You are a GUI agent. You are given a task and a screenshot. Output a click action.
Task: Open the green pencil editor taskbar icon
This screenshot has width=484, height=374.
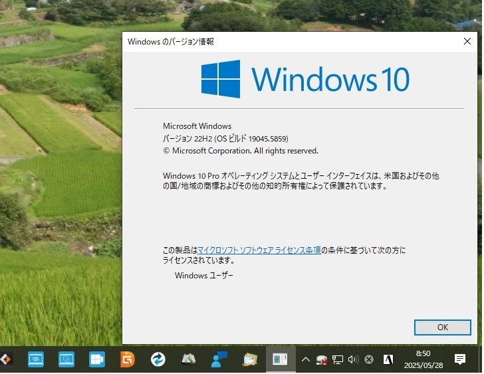[x=189, y=360]
